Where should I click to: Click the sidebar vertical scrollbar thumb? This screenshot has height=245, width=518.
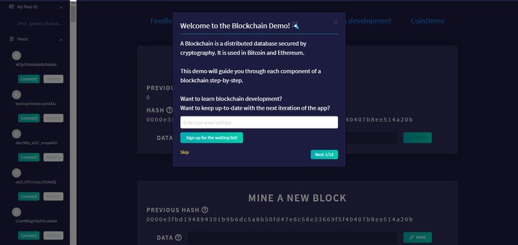coord(74,12)
